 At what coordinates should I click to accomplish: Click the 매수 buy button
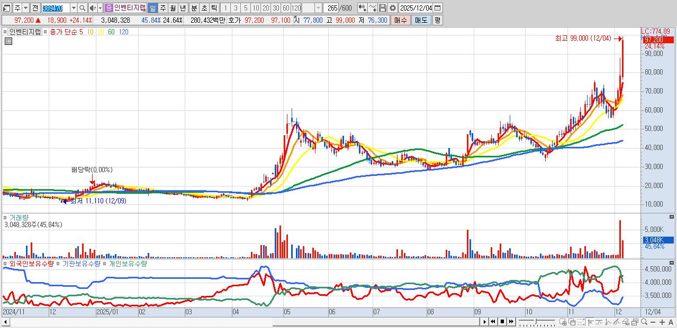click(401, 20)
